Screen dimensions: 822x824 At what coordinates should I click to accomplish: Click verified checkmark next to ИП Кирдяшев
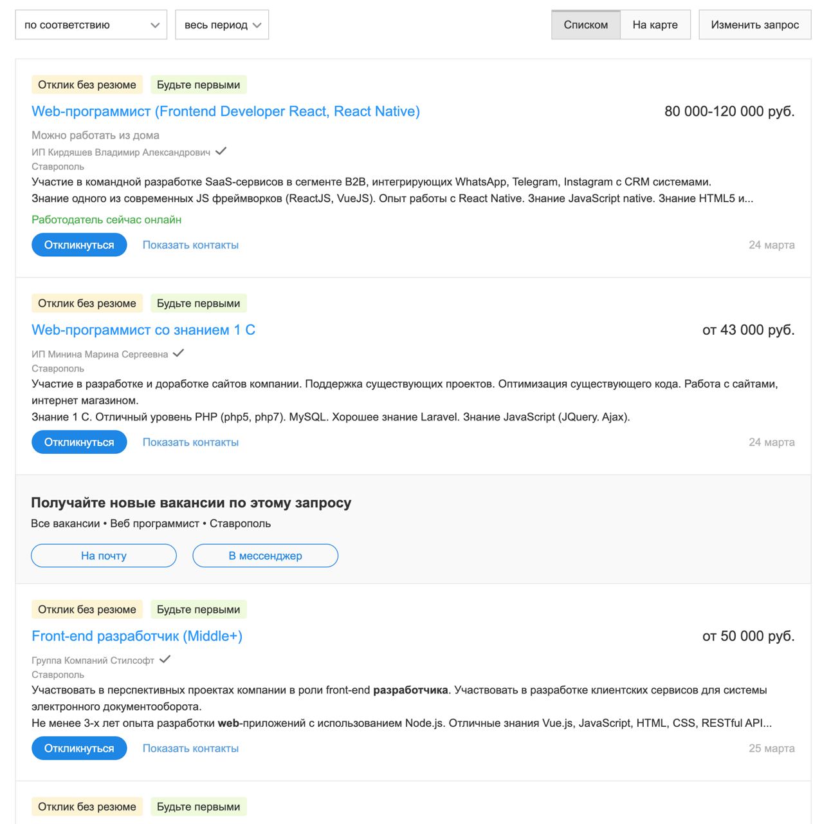coord(221,151)
